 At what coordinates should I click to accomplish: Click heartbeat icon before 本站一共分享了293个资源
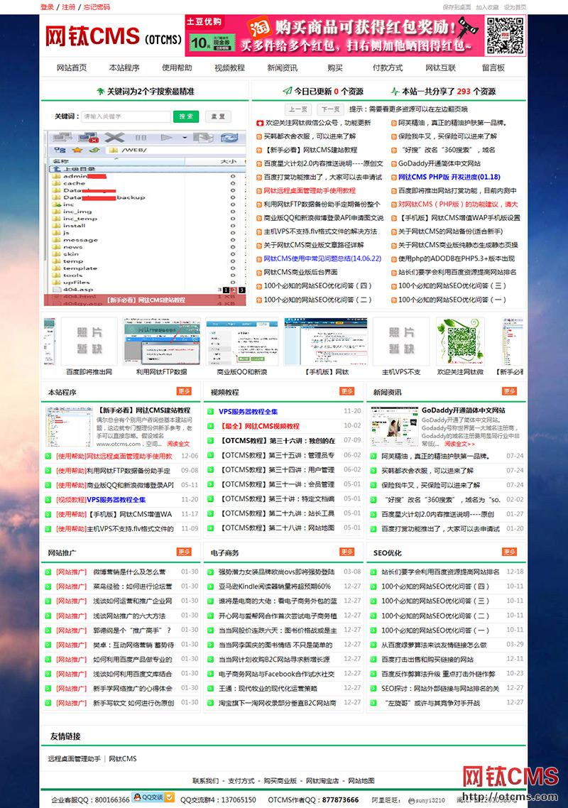tap(394, 91)
